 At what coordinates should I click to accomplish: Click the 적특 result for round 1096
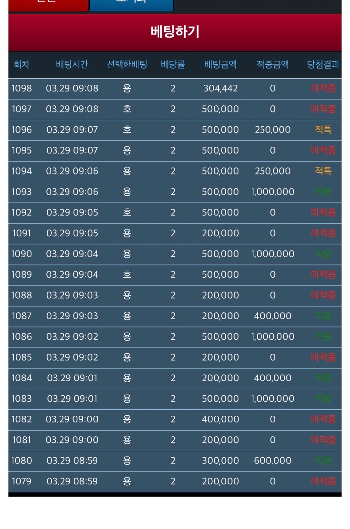point(323,130)
